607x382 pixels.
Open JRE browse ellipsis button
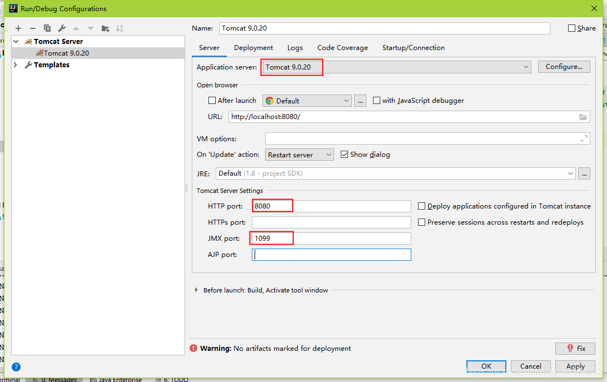coord(584,173)
